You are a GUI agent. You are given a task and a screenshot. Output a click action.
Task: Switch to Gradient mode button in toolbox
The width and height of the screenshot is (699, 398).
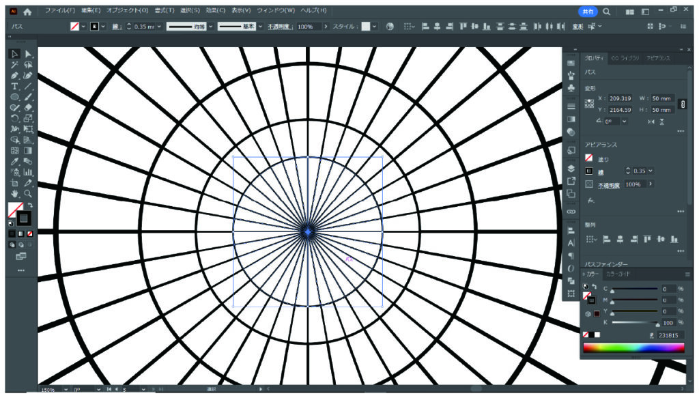tap(21, 233)
